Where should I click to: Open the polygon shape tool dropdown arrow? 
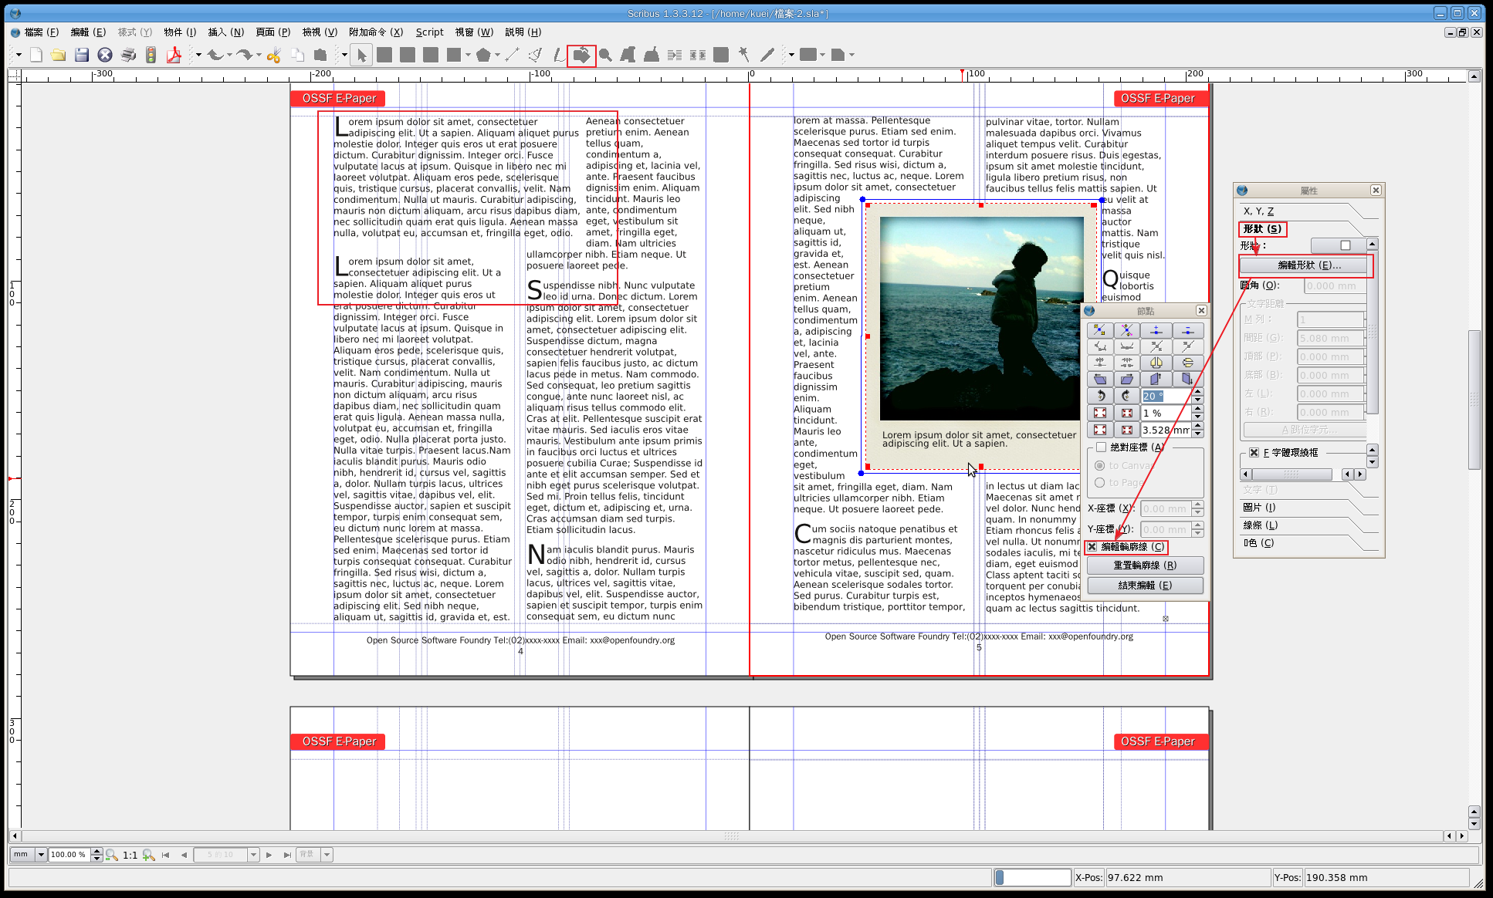(497, 55)
